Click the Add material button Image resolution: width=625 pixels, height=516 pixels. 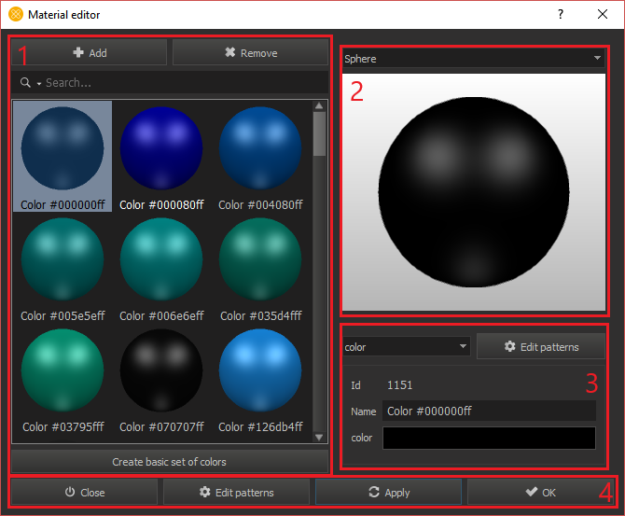point(90,52)
